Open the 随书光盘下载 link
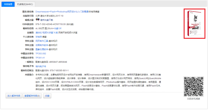This screenshot has height=110, width=208. tap(47, 20)
